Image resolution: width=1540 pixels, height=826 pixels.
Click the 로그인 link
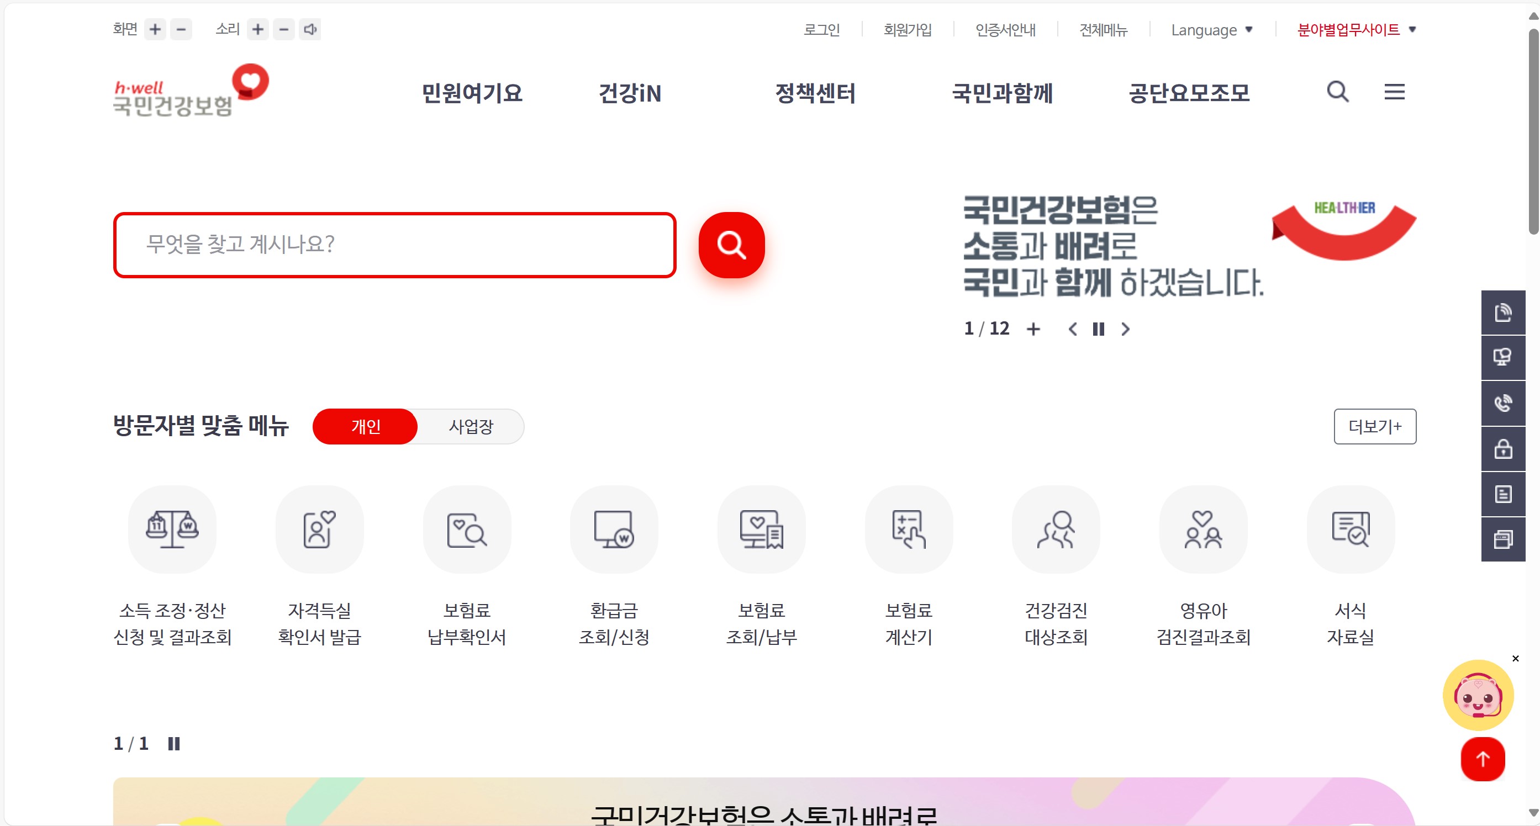[821, 29]
